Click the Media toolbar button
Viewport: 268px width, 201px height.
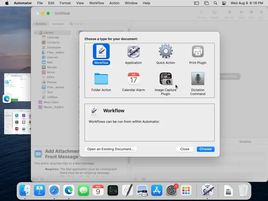214,14
